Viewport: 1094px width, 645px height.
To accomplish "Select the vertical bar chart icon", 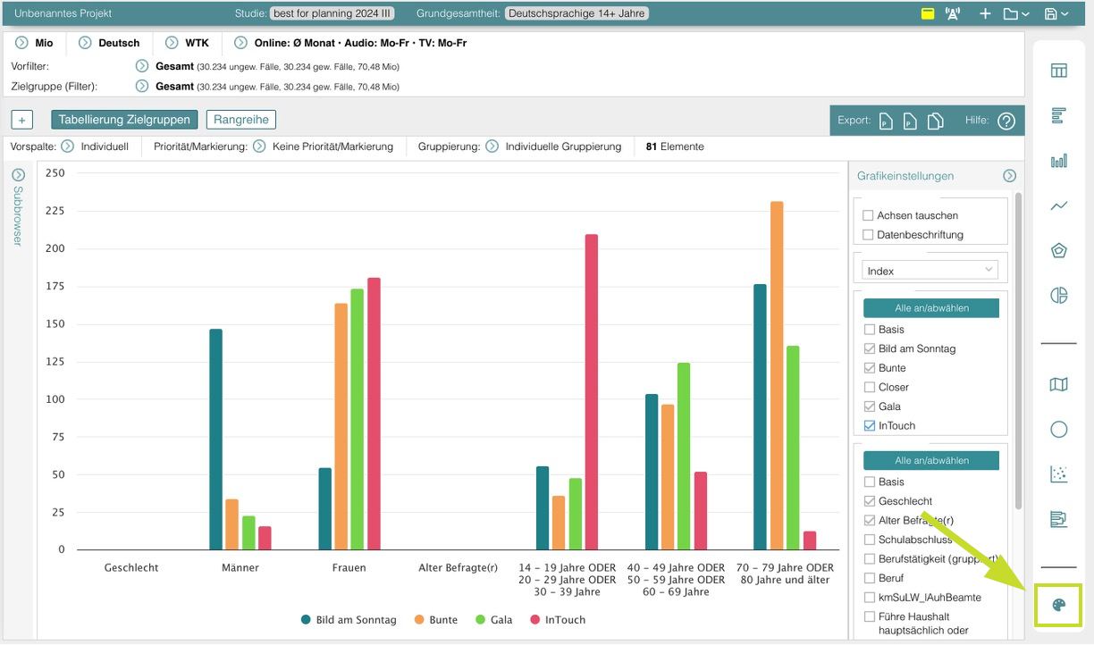I will tap(1059, 161).
